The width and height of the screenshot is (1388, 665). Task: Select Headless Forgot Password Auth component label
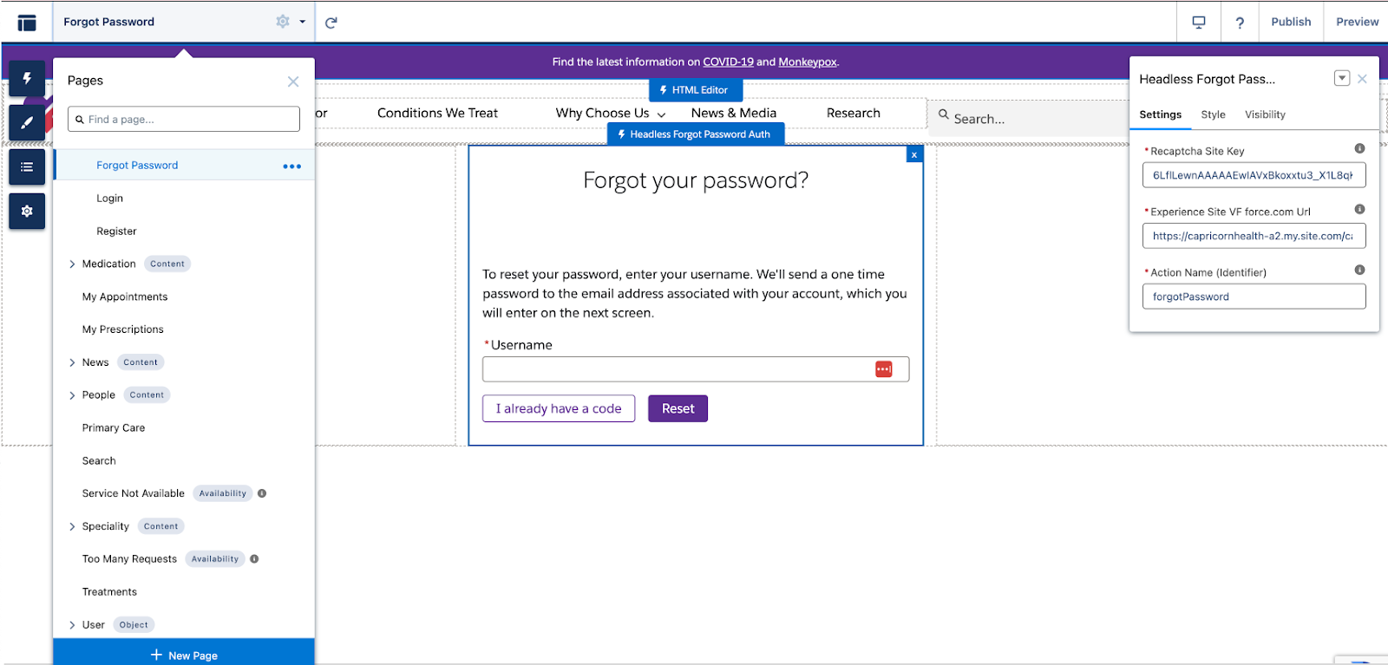[x=696, y=134]
